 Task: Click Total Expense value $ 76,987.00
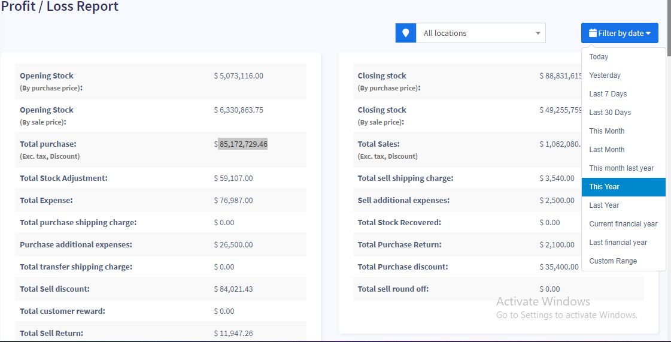coord(233,200)
